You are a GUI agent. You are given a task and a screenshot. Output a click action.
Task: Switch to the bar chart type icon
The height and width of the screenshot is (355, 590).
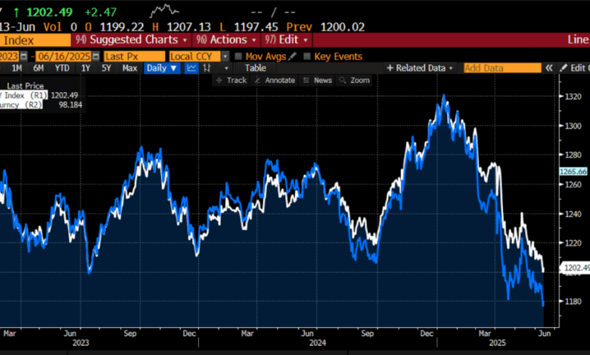click(207, 68)
